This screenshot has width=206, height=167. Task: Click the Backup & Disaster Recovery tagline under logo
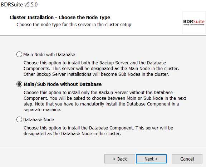pos(194,25)
